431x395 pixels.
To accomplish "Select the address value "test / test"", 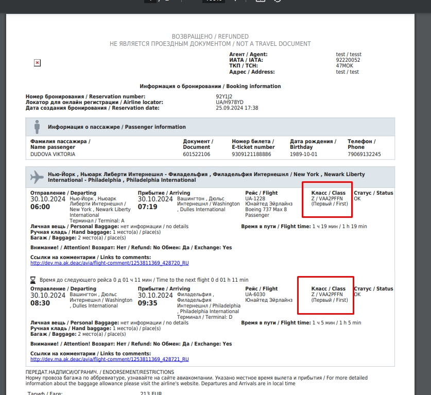I will pos(348,72).
